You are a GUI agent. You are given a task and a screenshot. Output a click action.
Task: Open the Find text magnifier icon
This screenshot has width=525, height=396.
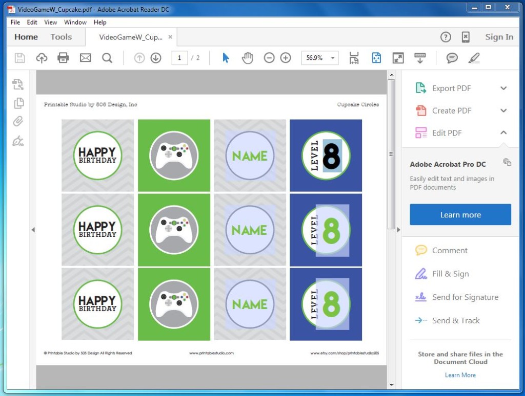click(x=107, y=58)
